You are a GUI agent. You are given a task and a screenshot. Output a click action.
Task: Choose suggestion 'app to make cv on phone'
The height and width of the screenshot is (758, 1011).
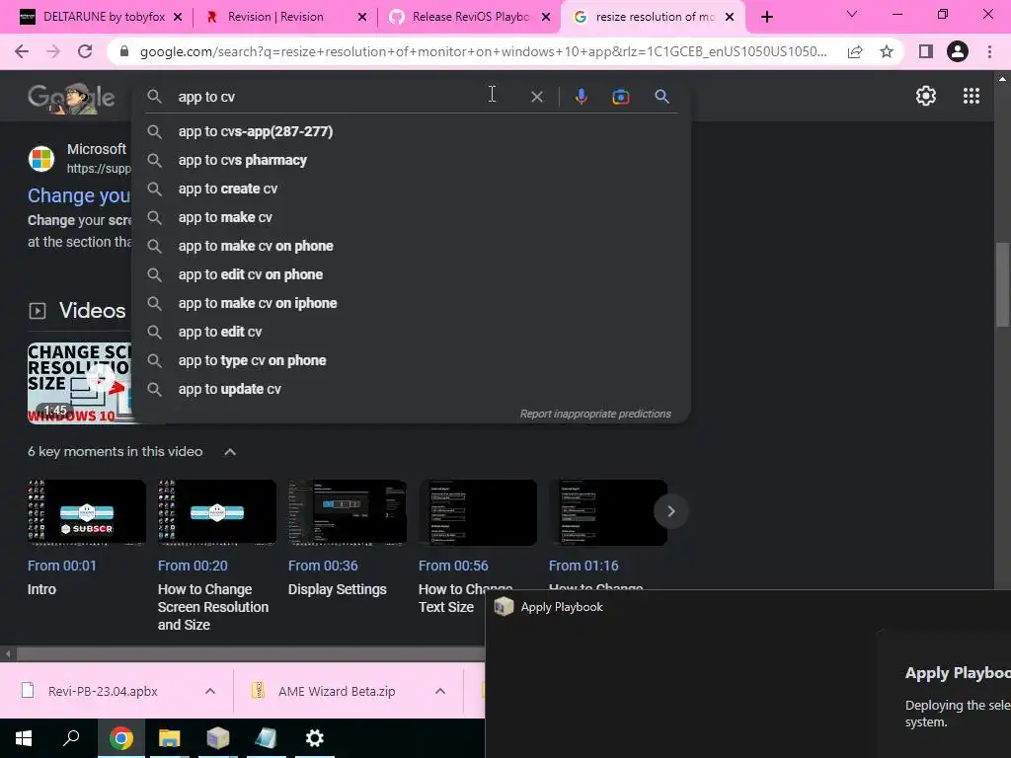(411, 246)
